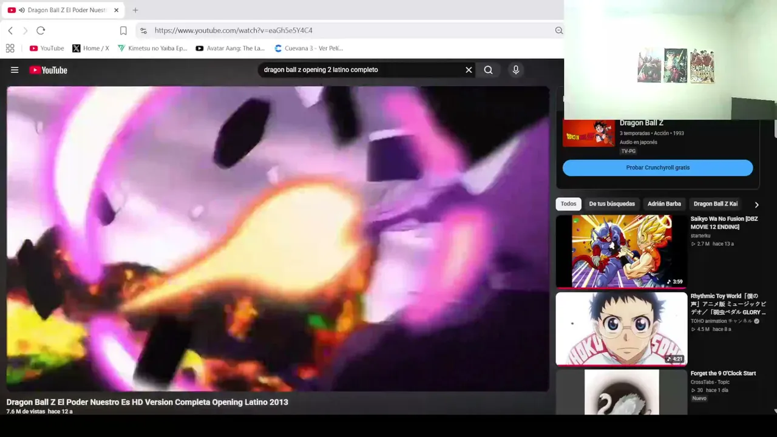Image resolution: width=777 pixels, height=437 pixels.
Task: Open the Avatar Aang bookmark
Action: pyautogui.click(x=231, y=48)
